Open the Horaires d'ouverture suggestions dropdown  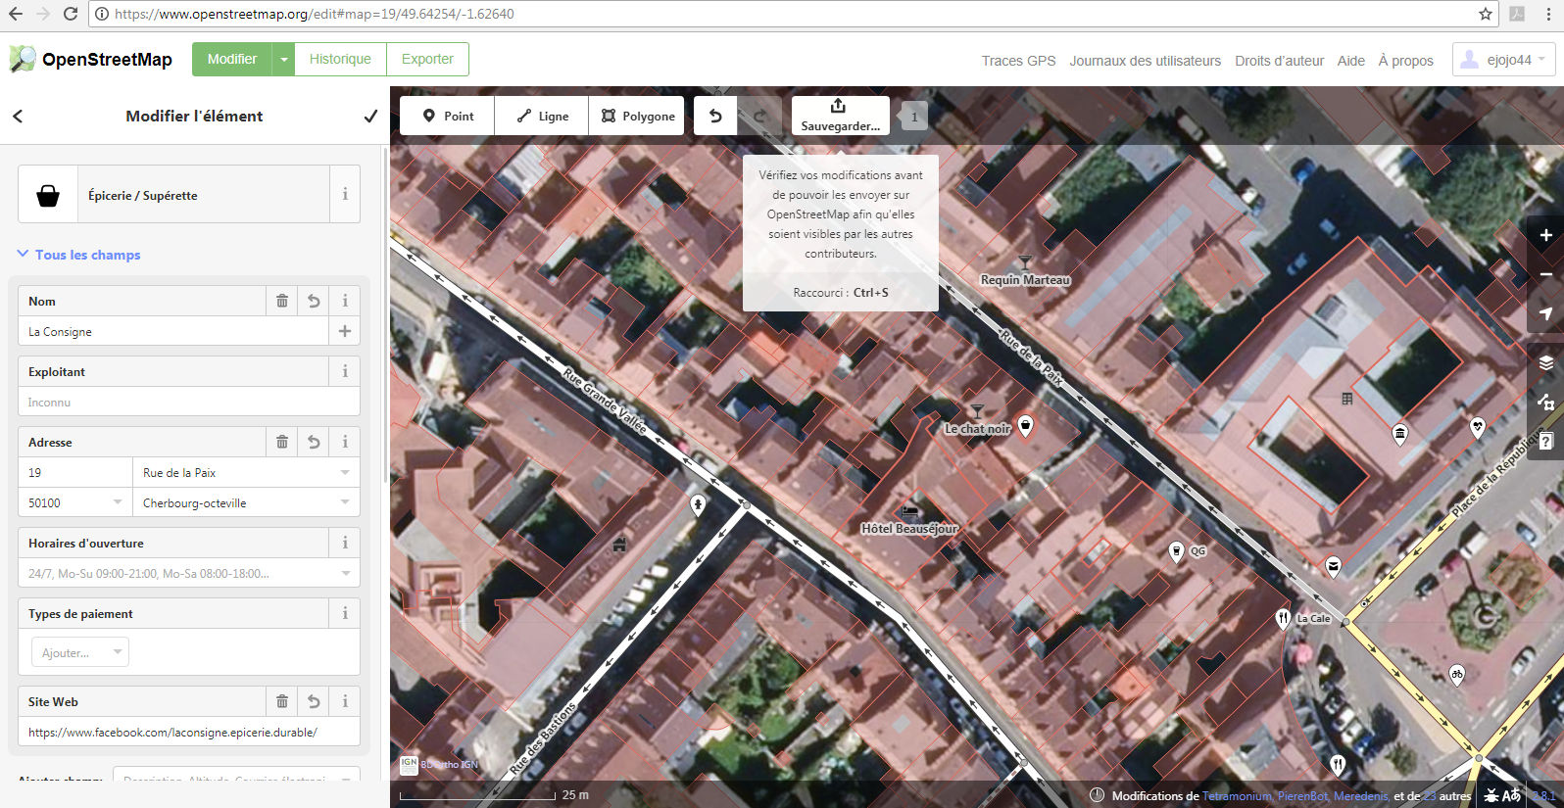[345, 573]
